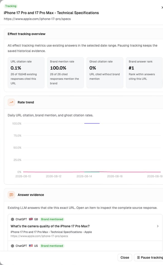
Task: Click the ChatGPT logo in the GB answer row
Action: (12, 219)
